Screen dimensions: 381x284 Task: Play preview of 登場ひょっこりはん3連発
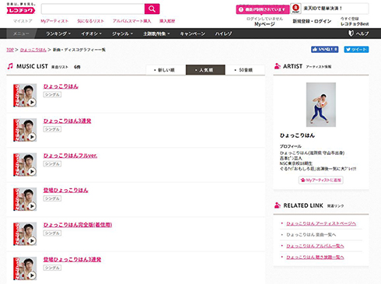coord(32,275)
